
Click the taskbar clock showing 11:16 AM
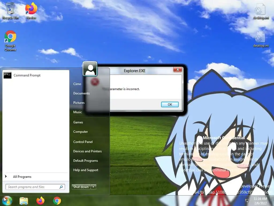(x=260, y=201)
